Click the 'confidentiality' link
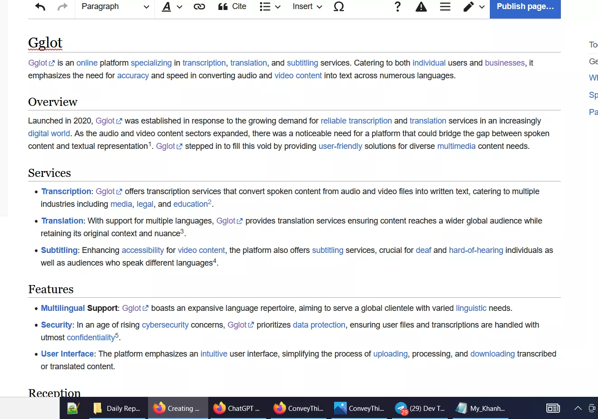This screenshot has width=598, height=419. click(91, 338)
